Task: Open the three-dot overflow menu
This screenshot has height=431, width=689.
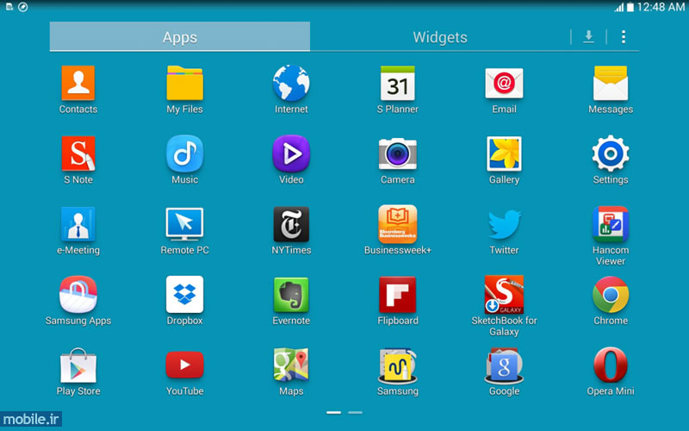Action: (x=623, y=36)
